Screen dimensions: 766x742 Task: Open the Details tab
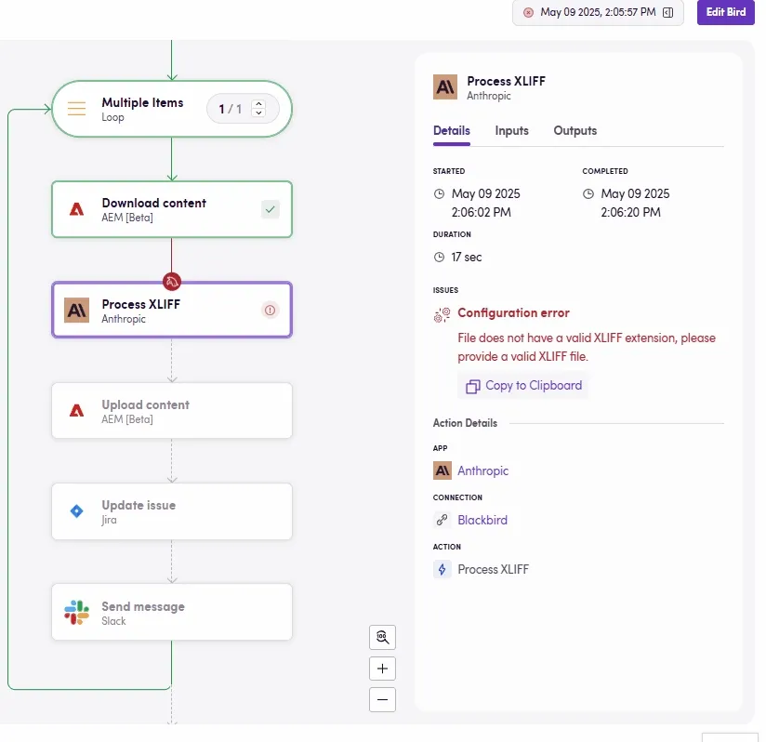(x=452, y=131)
